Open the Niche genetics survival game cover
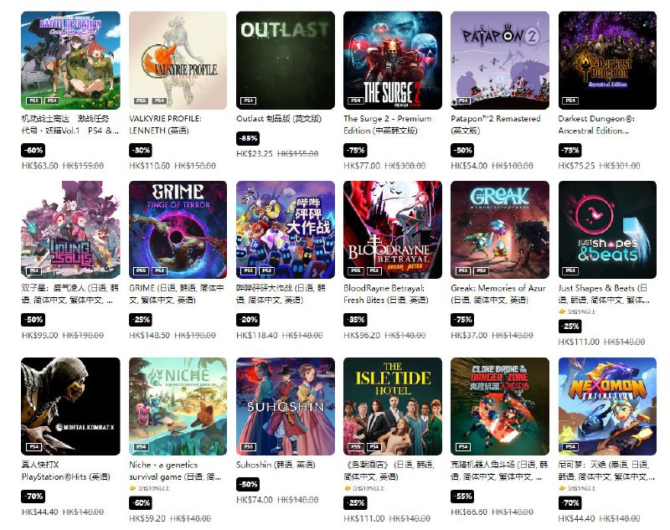Viewport: 670px width, 530px height. coord(178,406)
